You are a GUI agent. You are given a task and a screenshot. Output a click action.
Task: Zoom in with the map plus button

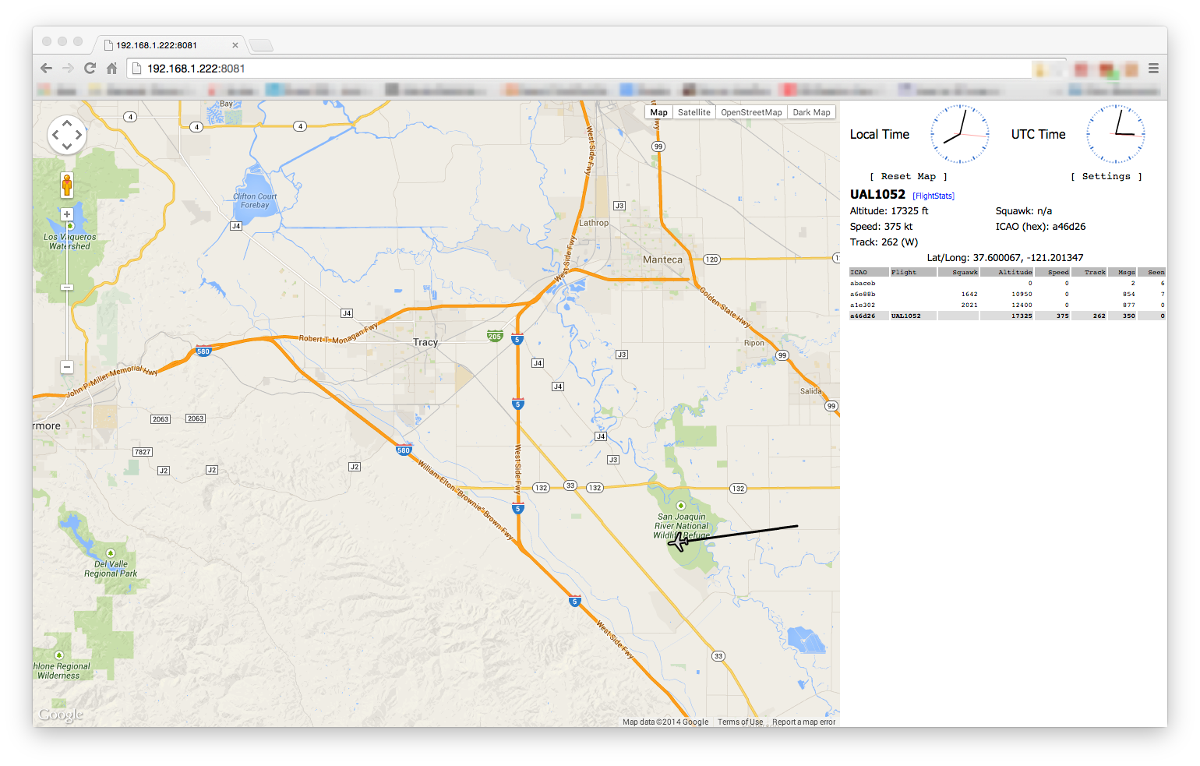tap(67, 214)
